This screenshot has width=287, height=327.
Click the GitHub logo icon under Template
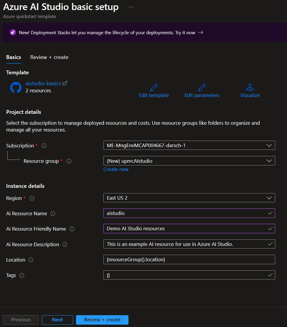(16, 88)
